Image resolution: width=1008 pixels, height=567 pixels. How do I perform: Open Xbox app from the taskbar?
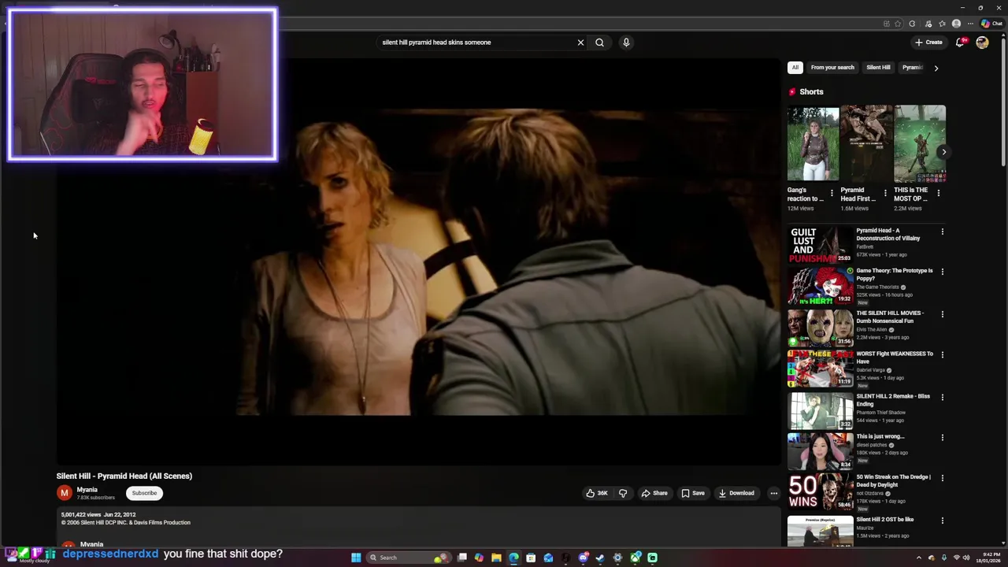[x=636, y=558]
